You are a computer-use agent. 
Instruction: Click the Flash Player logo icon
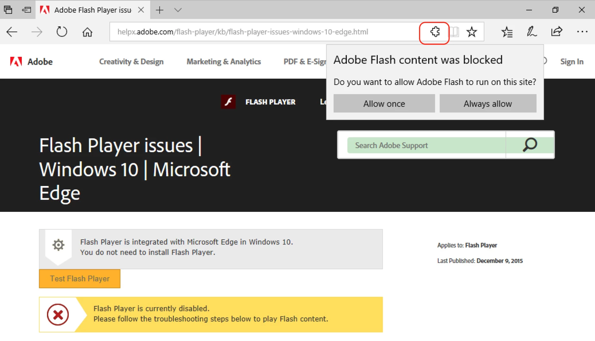228,102
